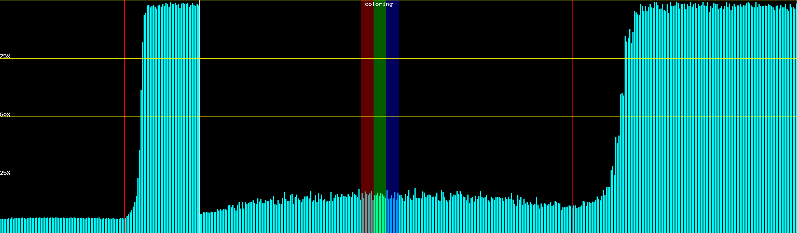
Task: Click the 25% axis label
Action: click(x=5, y=173)
